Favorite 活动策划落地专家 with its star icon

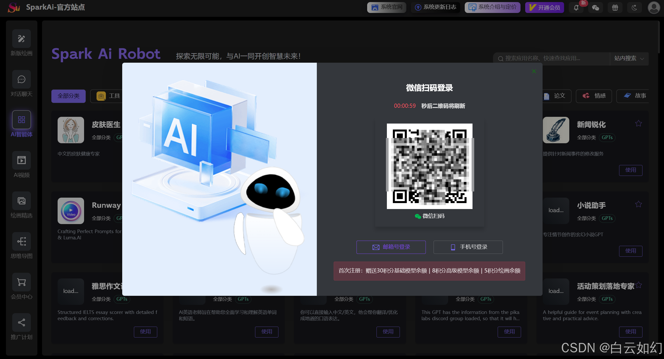pos(639,285)
